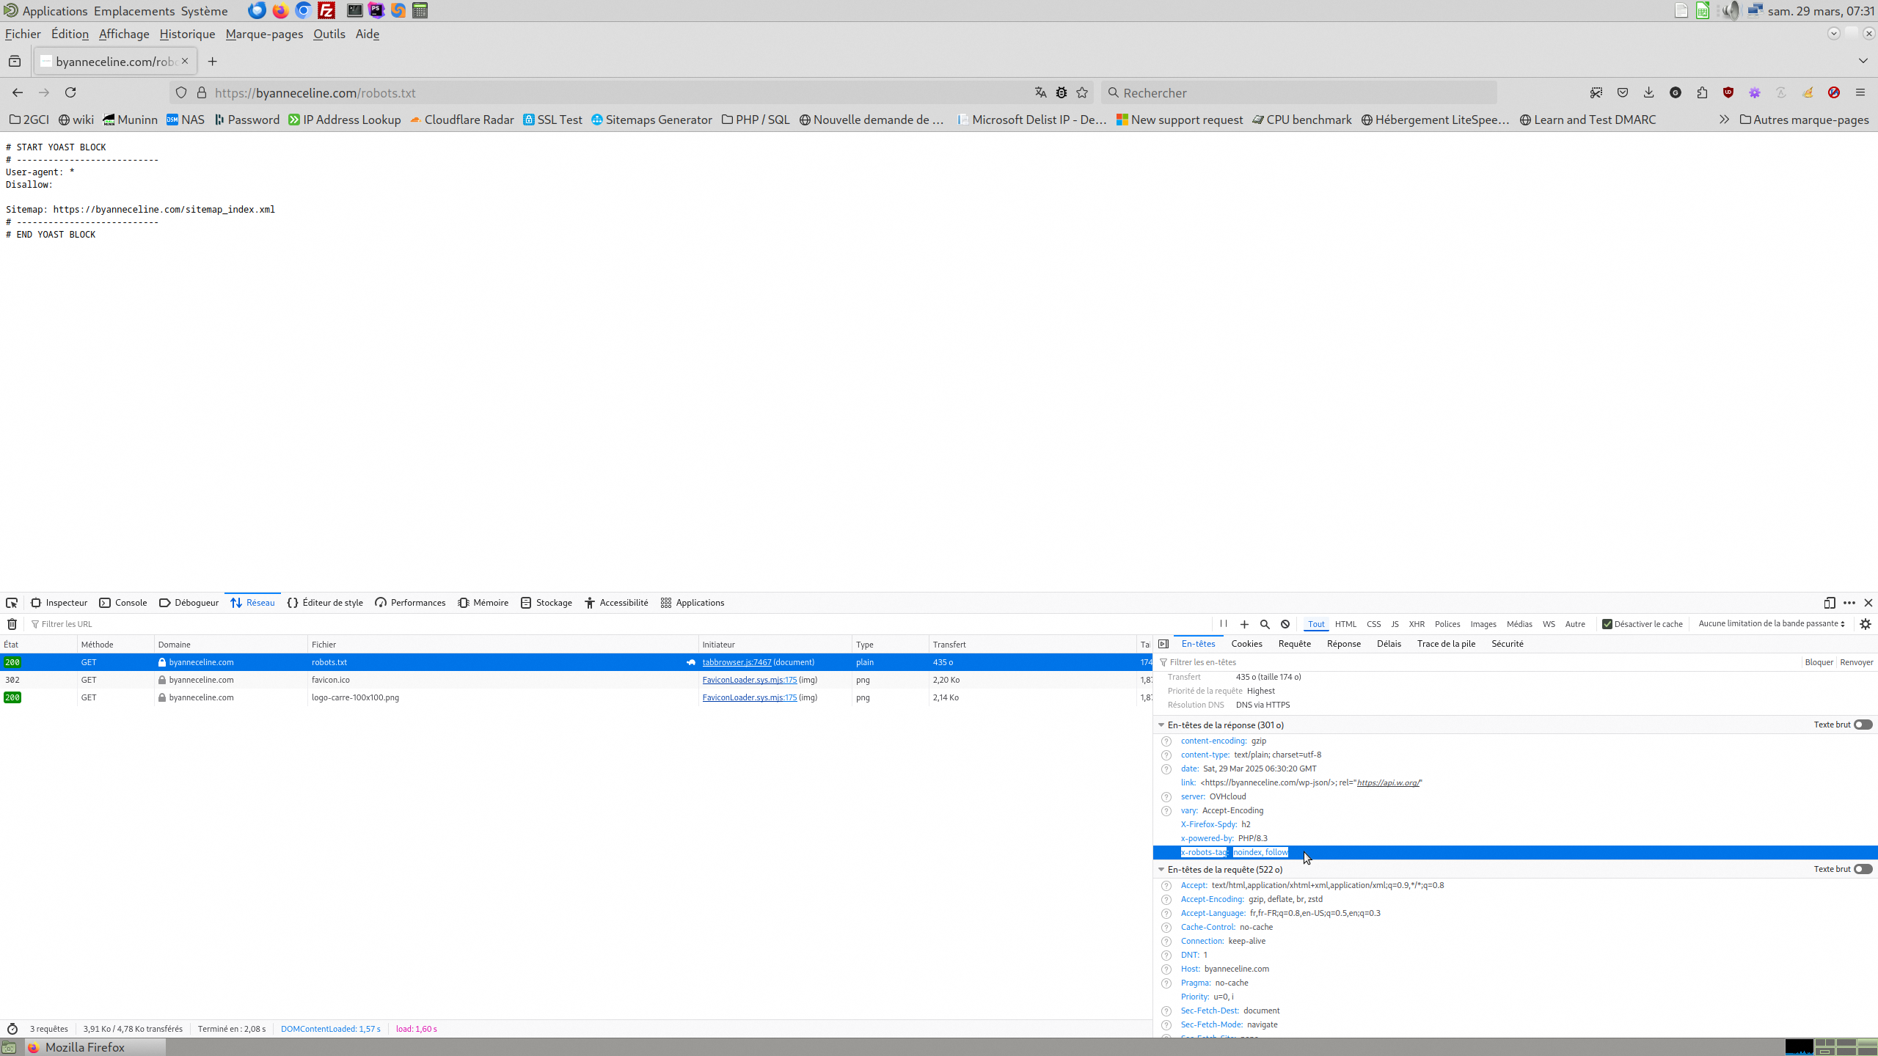Click the Renvoyer button
1878x1056 pixels.
pos(1856,662)
